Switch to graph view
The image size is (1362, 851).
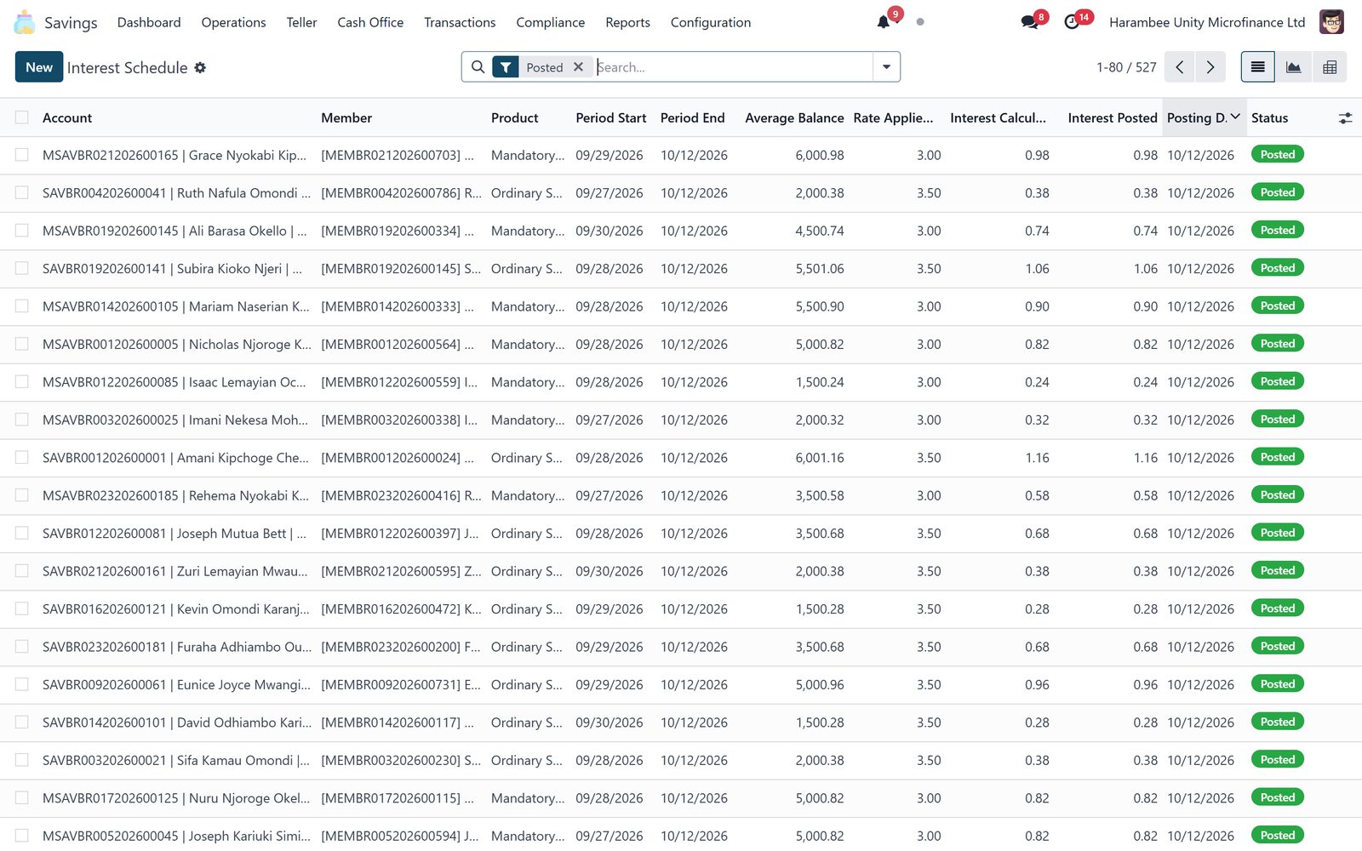pyautogui.click(x=1293, y=67)
